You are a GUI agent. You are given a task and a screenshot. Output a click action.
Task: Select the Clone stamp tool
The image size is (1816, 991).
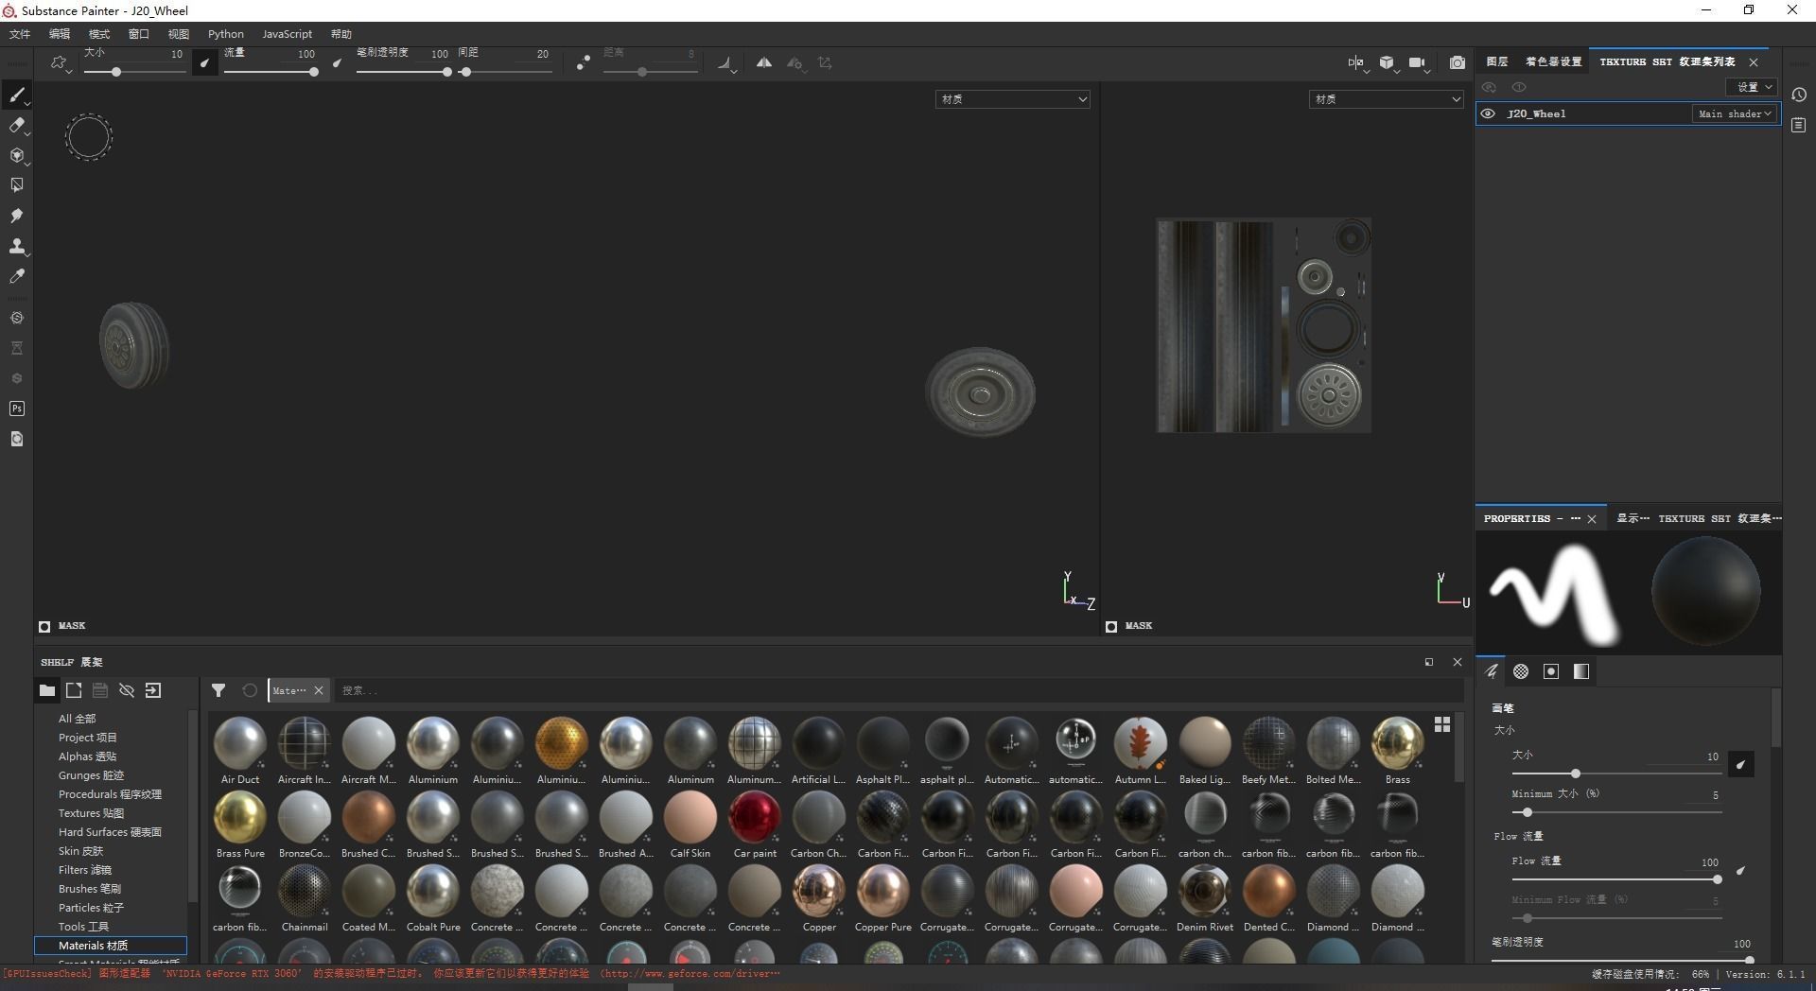(x=16, y=246)
